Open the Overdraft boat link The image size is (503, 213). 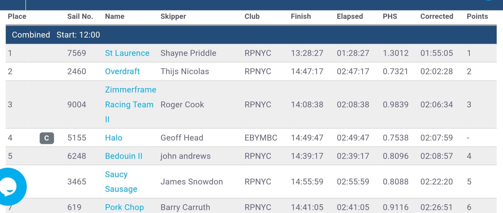[122, 72]
